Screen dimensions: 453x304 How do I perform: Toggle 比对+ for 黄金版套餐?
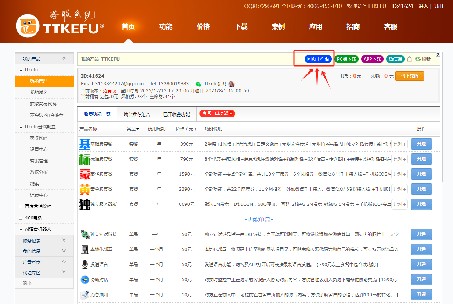click(x=399, y=189)
